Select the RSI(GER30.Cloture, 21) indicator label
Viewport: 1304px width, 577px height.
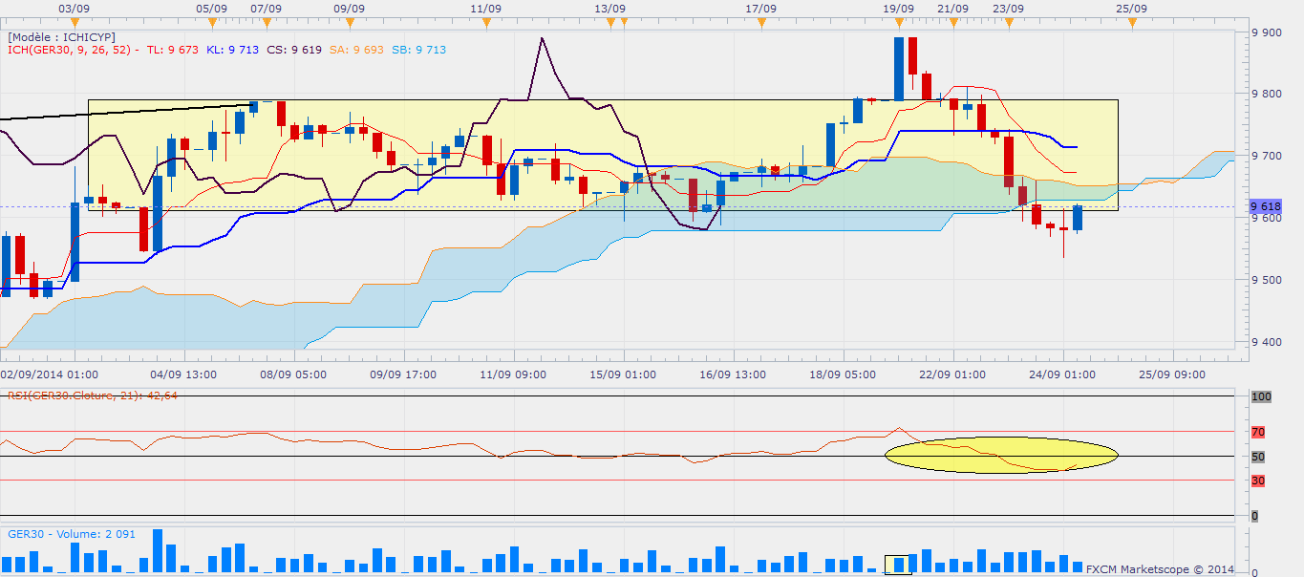93,395
